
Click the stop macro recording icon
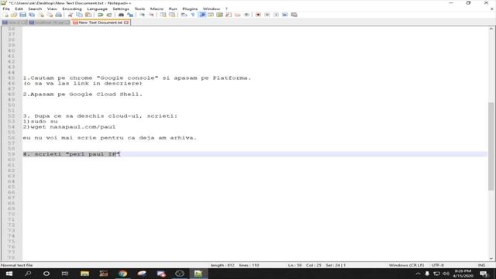[267, 15]
